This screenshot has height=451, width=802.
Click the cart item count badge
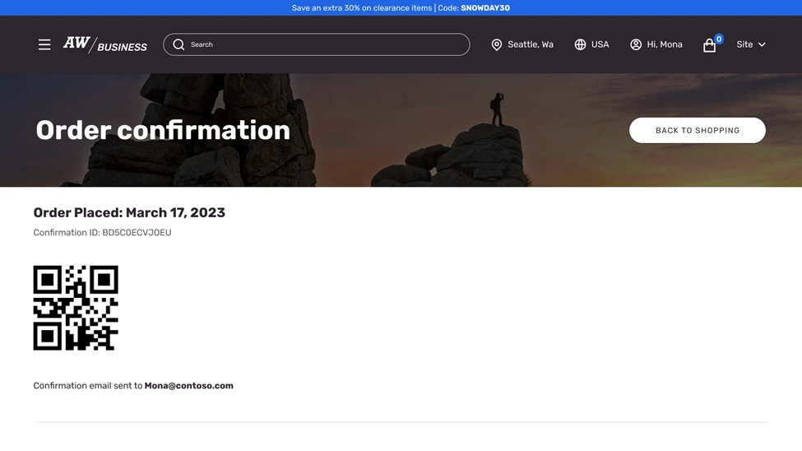pyautogui.click(x=719, y=39)
